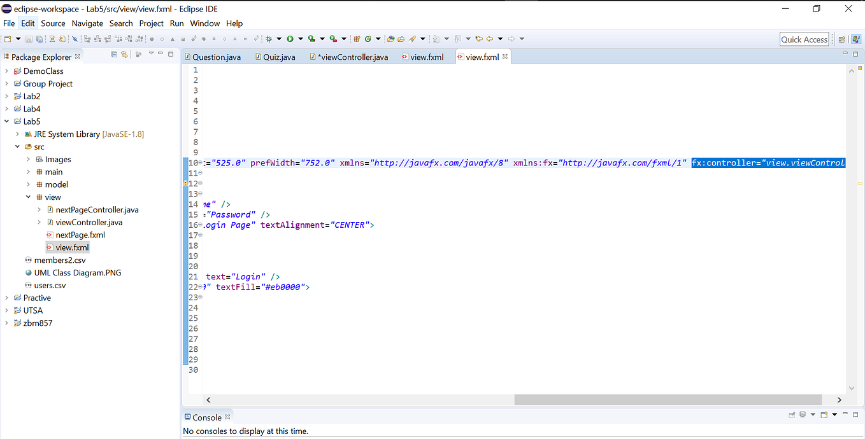Select the Java perspective icon
This screenshot has width=865, height=439.
click(856, 39)
